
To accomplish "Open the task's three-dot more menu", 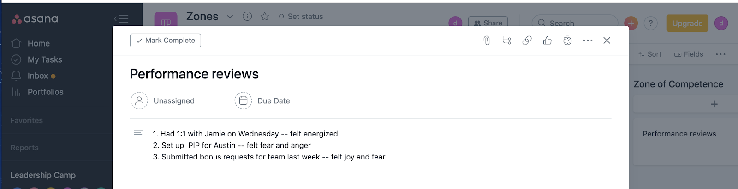I will 587,41.
